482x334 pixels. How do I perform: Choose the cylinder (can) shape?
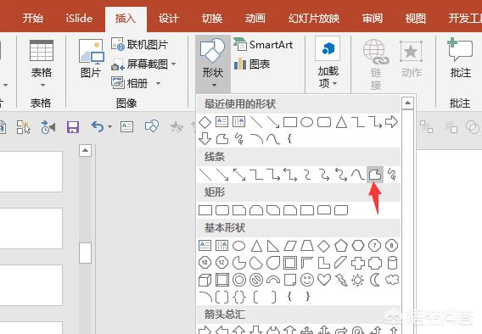click(392, 263)
